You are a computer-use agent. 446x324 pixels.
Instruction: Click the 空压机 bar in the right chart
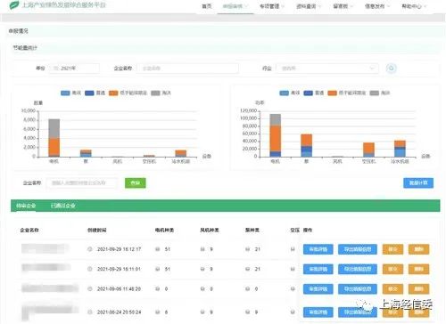(x=368, y=150)
